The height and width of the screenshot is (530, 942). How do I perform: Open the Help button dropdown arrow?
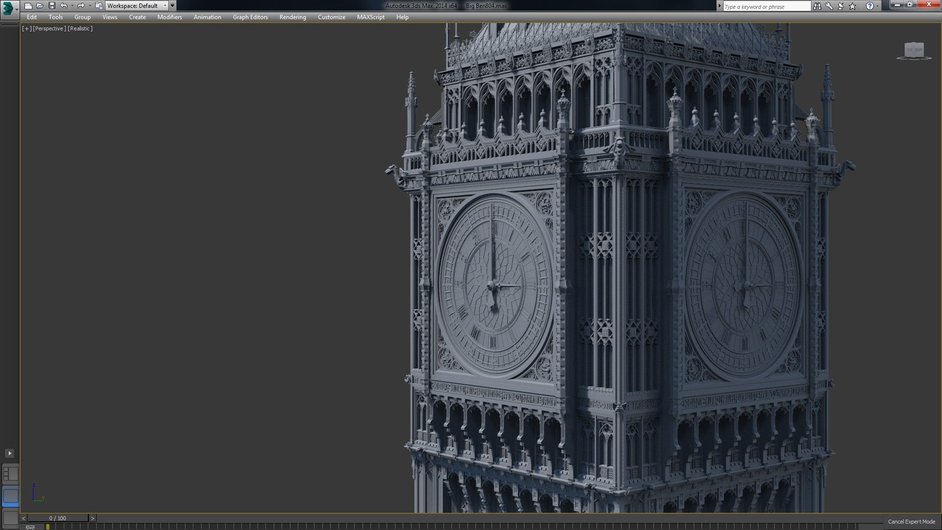877,6
